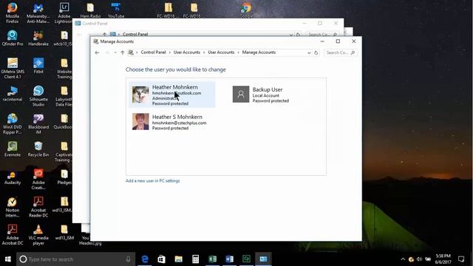Open racinternal desktop icon
This screenshot has height=266, width=473.
tap(13, 94)
